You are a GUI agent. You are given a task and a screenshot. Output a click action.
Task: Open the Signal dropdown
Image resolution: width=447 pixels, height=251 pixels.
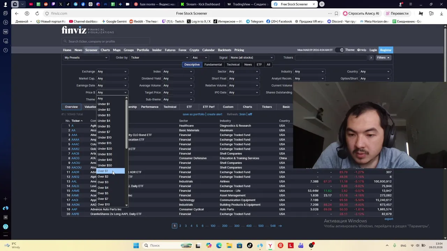click(x=251, y=58)
